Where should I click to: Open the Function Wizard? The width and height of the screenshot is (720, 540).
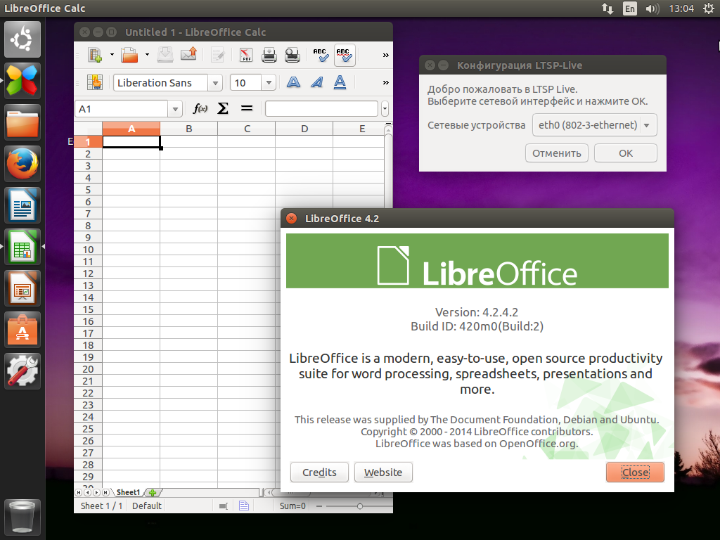coord(200,109)
